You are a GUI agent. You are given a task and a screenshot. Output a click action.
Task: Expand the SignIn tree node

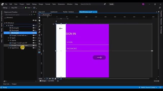click(x=8, y=38)
